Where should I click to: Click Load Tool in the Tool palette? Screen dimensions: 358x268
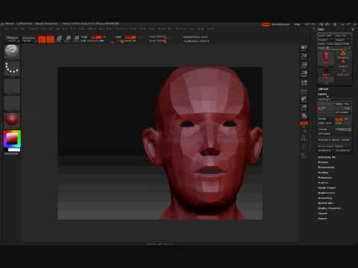[325, 36]
